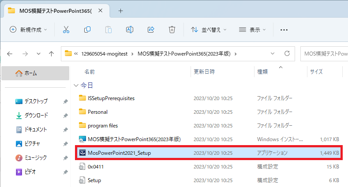
Task: Click the program files folder icon
Action: pos(82,125)
